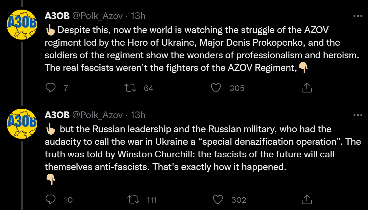Open AZOV profile avatar on second tweet
Viewport: 368px width, 210px height.
[x=22, y=123]
